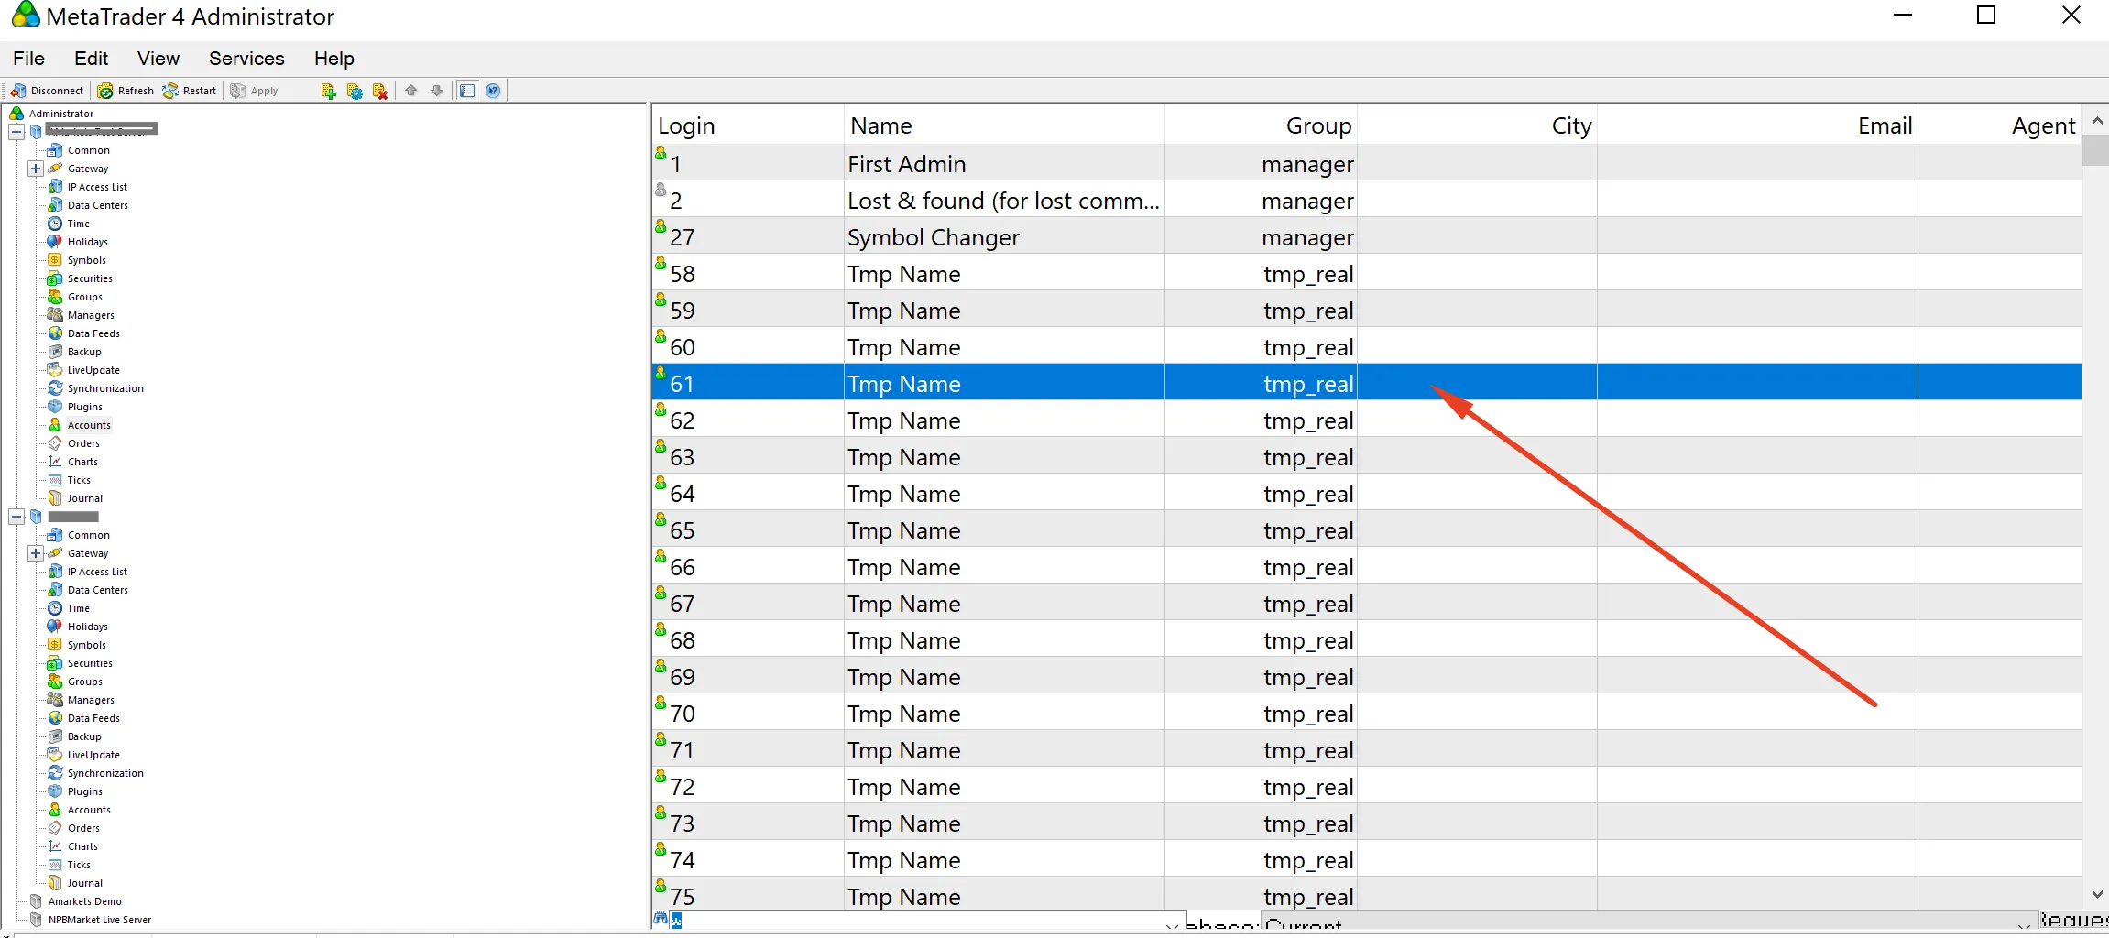Open Plugins under the first server
Image resolution: width=2109 pixels, height=938 pixels.
coord(84,407)
